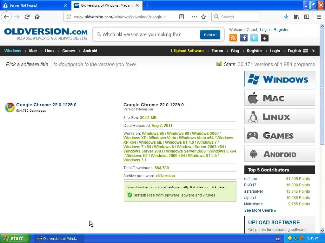Screen dimensions: 325x243
Task: Click contributor sofiane
Action: coord(250,179)
